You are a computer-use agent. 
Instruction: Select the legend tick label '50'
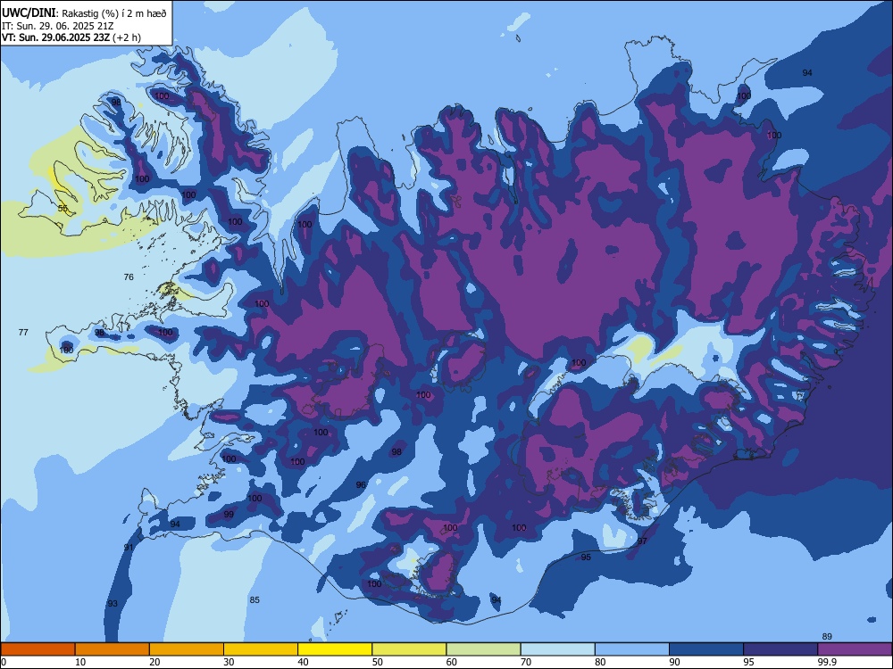click(377, 662)
